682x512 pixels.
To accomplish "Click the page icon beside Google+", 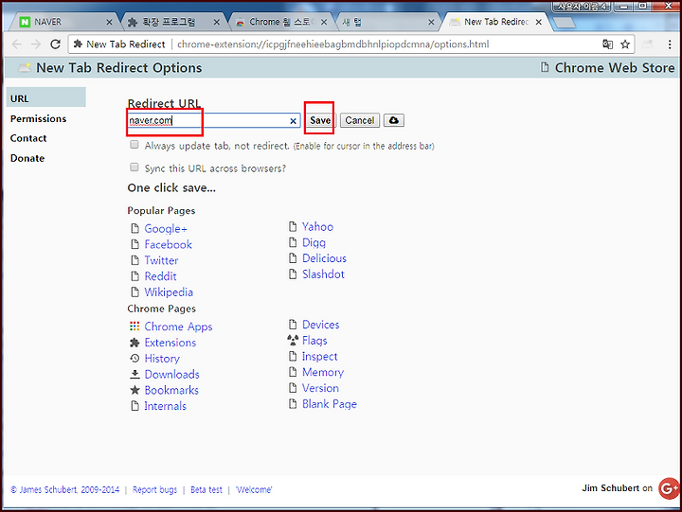I will [135, 228].
